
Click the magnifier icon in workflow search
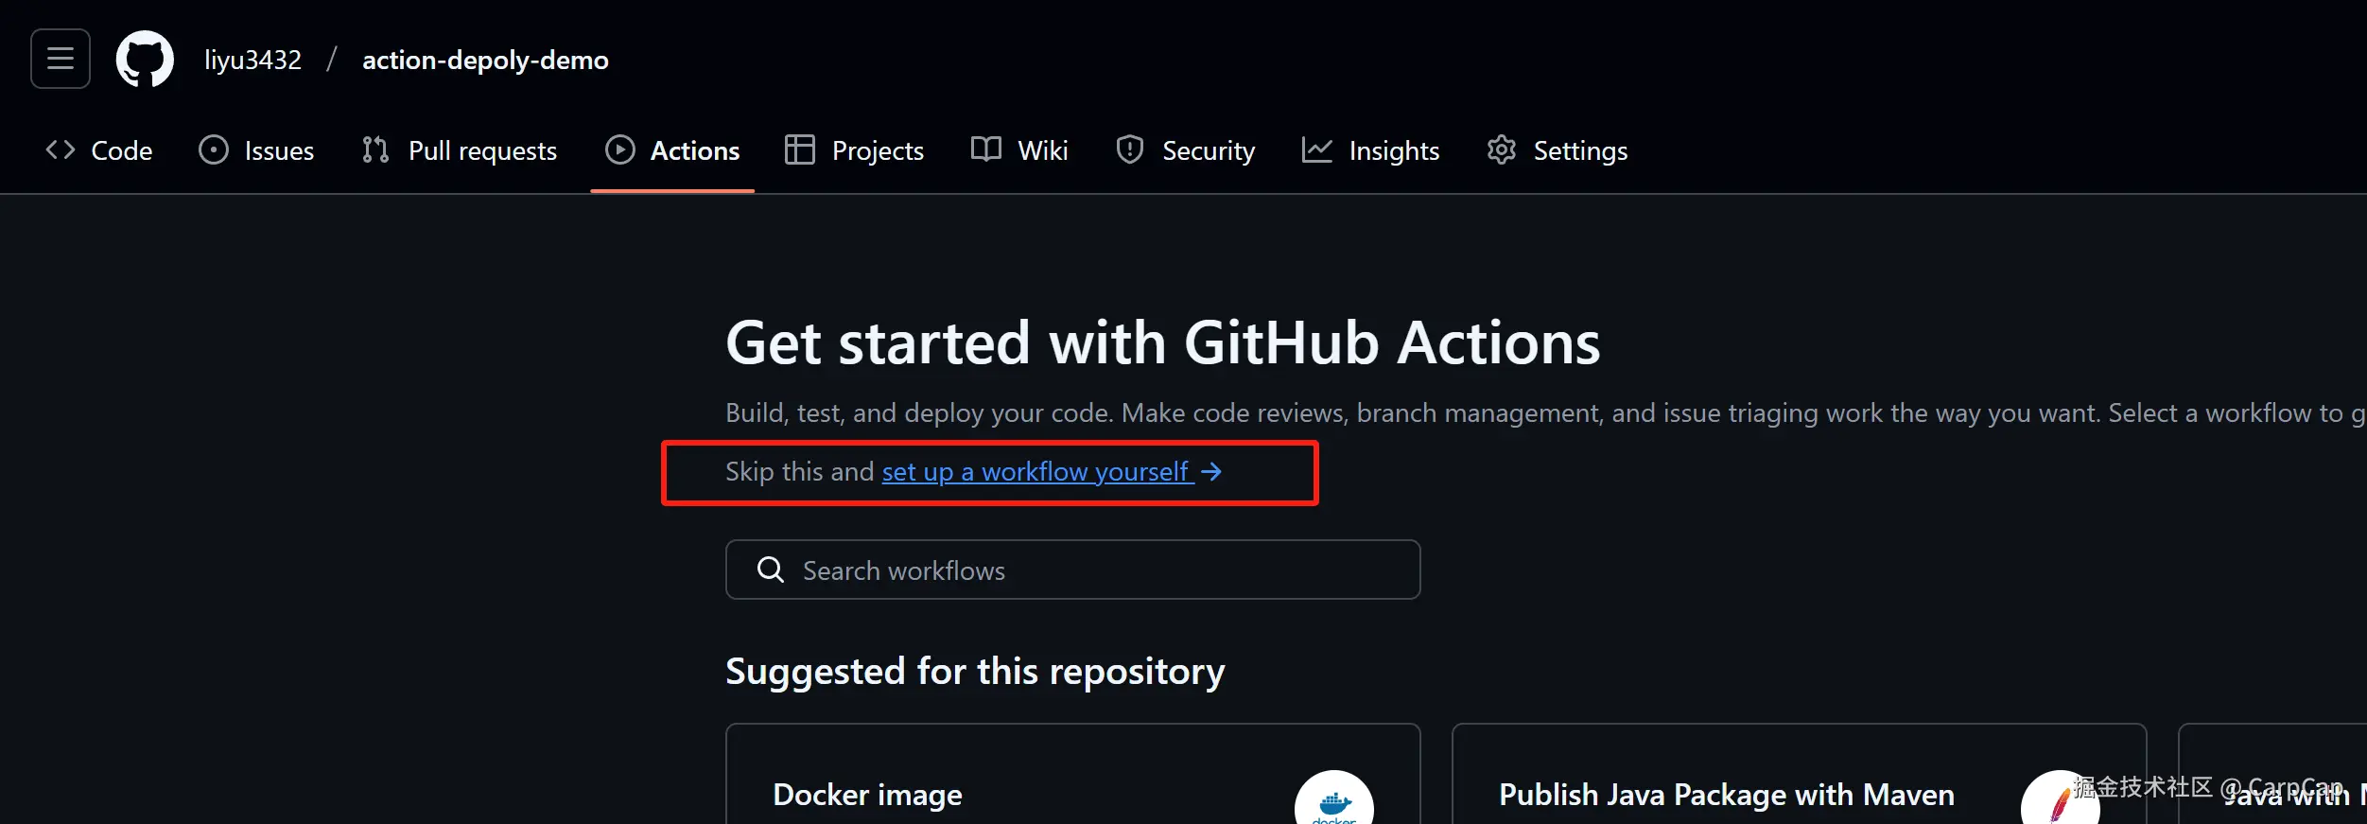(771, 570)
